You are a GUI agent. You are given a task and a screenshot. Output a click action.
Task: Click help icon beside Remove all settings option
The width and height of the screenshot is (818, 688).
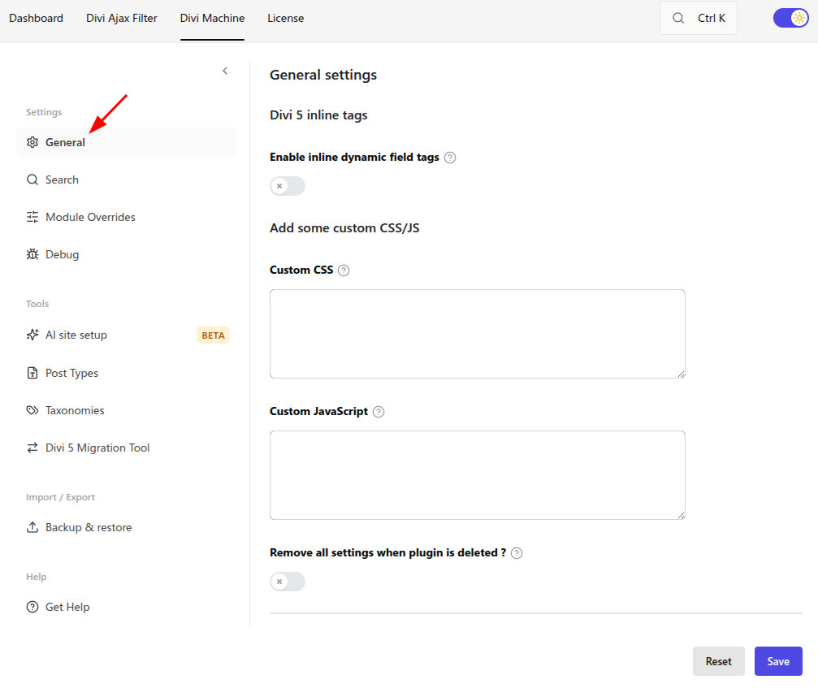click(x=517, y=553)
